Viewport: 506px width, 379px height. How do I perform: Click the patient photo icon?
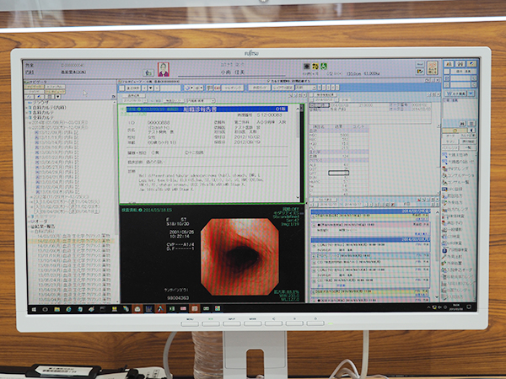163,70
